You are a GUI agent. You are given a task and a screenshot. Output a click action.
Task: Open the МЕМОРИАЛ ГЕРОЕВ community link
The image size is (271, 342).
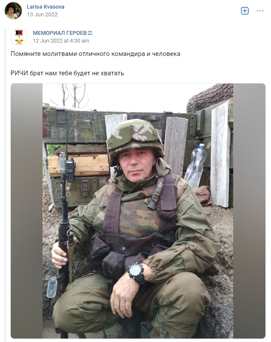coord(60,33)
